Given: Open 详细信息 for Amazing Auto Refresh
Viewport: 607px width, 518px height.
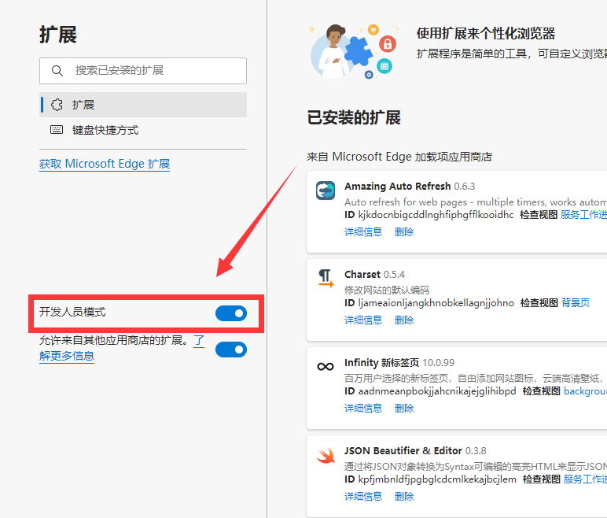Looking at the screenshot, I should click(x=363, y=232).
